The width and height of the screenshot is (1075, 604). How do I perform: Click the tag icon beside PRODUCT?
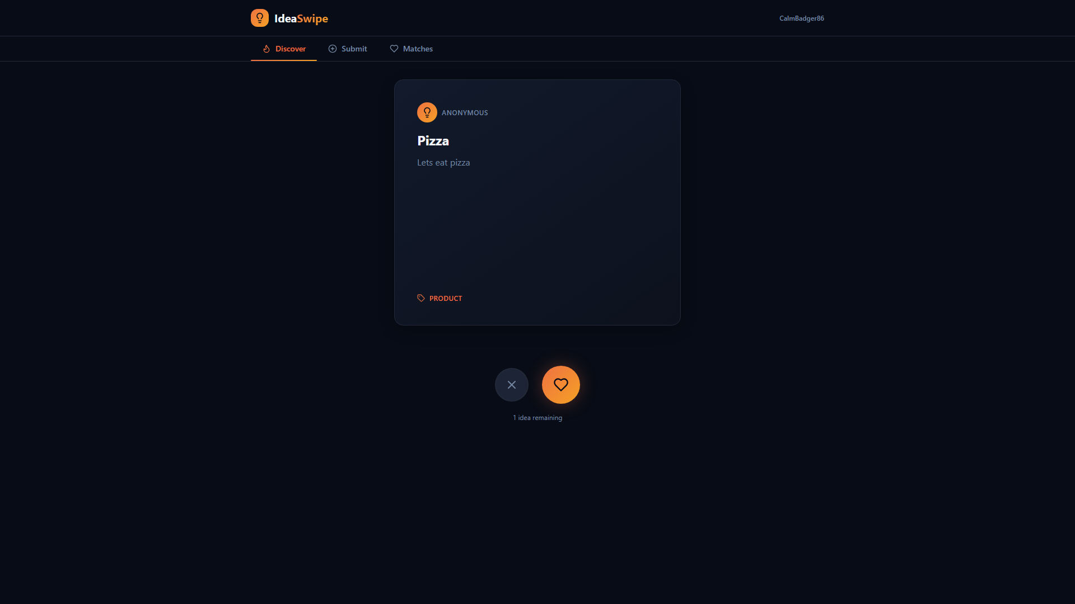pos(421,298)
